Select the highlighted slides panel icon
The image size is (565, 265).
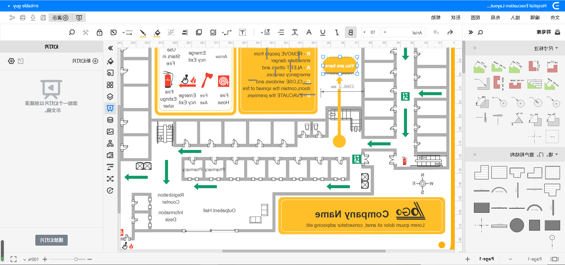click(110, 108)
